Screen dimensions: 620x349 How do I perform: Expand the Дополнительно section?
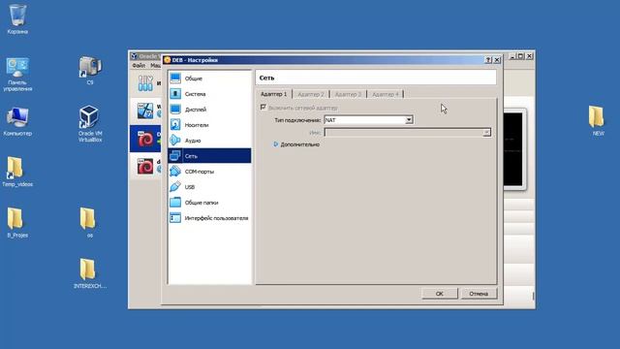point(296,144)
